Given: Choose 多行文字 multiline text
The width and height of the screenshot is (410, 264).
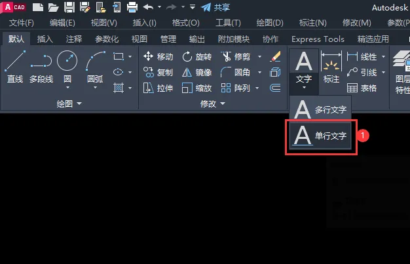Looking at the screenshot, I should point(320,109).
